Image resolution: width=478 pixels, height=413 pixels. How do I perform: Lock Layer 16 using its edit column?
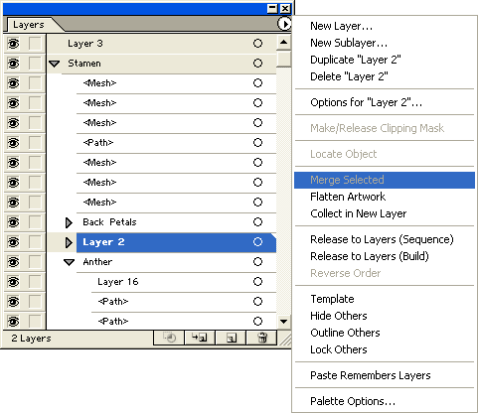pos(35,282)
